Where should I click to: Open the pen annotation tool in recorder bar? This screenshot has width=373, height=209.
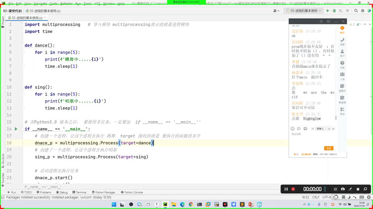tap(350, 189)
